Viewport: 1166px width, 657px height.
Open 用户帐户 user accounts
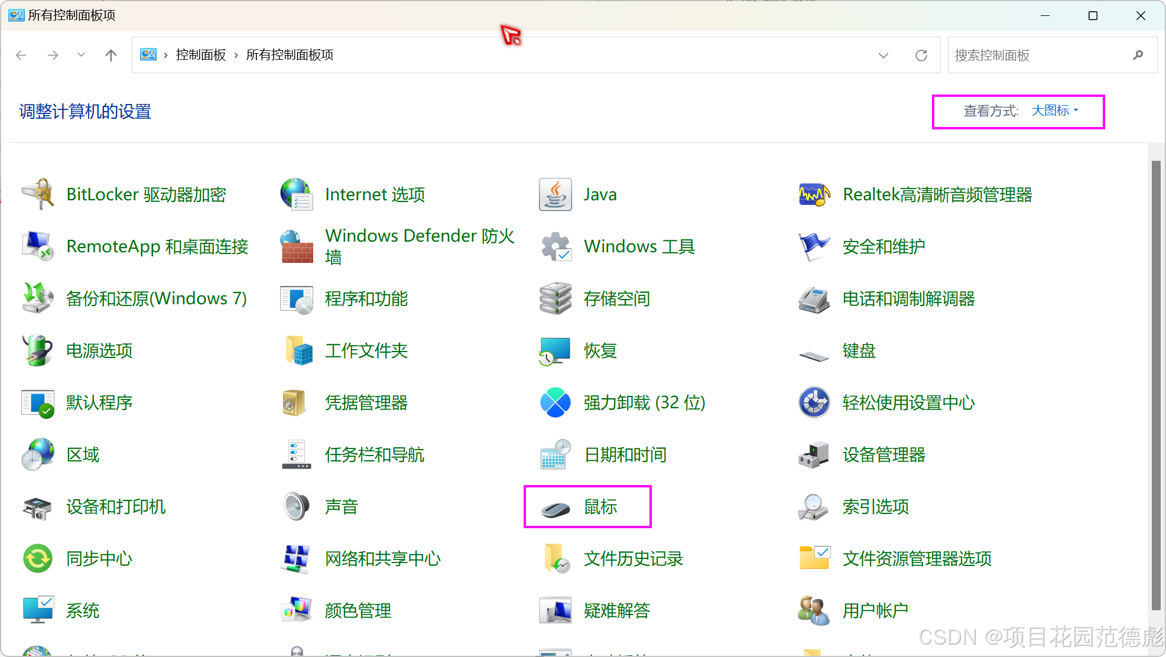tap(875, 610)
